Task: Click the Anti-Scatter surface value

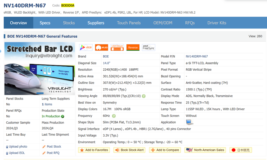Action: click(207, 83)
